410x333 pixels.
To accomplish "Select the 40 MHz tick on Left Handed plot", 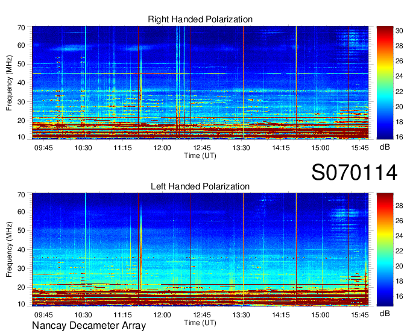I will (x=21, y=250).
